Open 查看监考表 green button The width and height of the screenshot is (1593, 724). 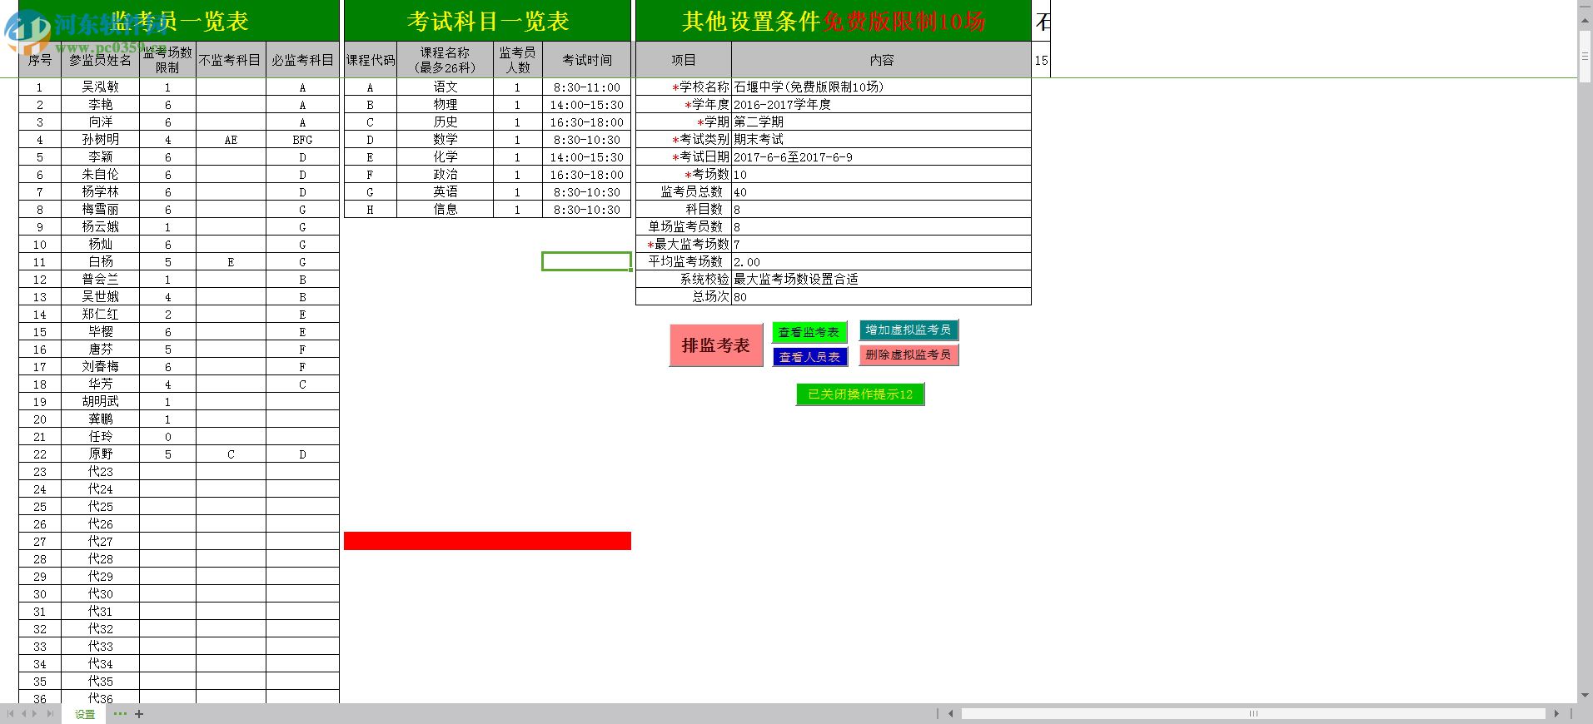click(809, 332)
